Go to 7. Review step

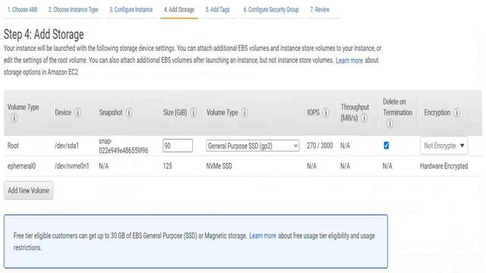coord(320,10)
